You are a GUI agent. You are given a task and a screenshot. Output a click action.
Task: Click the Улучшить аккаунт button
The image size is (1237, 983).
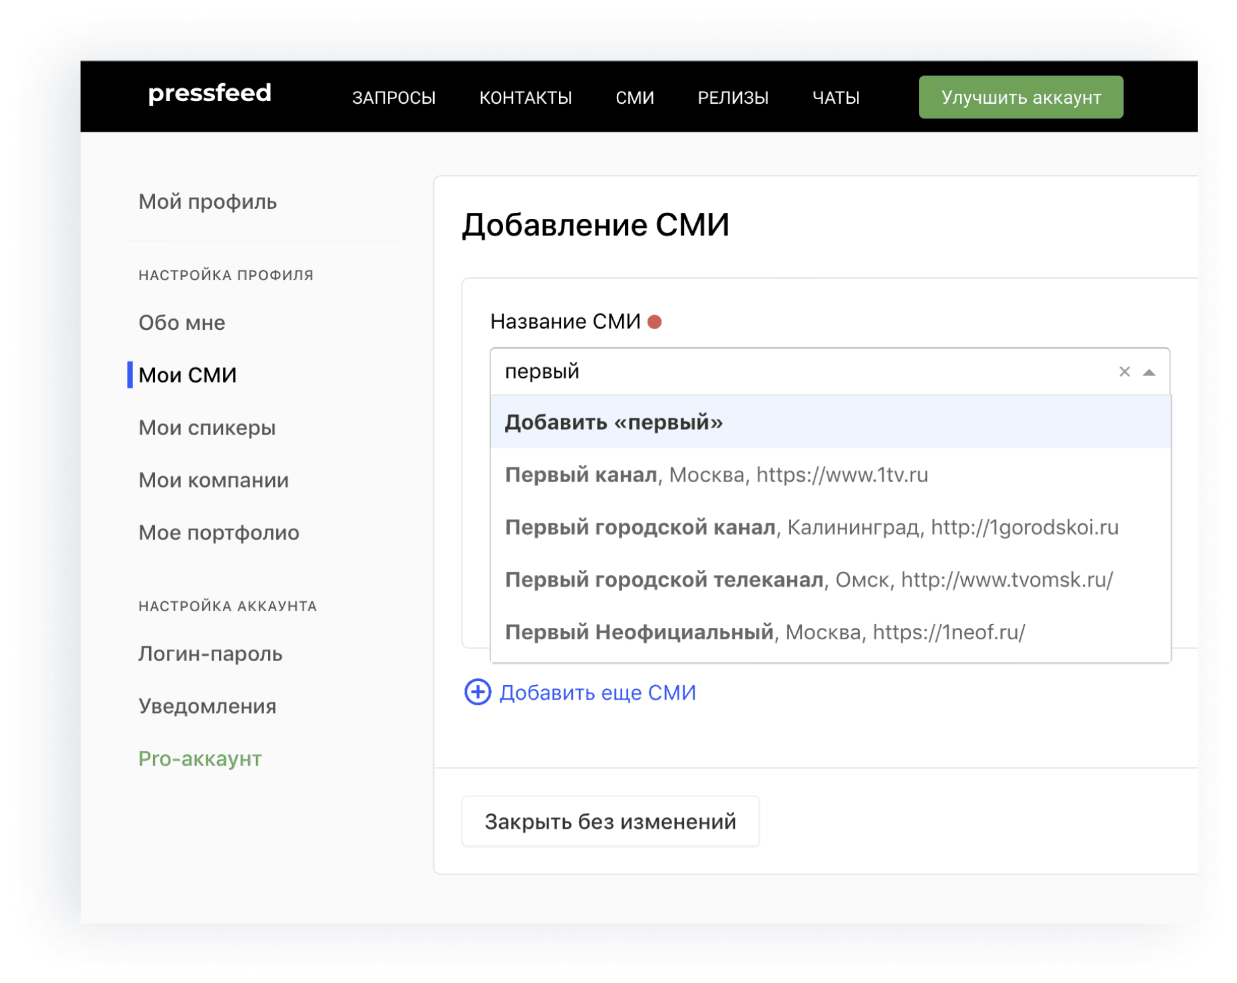click(1021, 97)
